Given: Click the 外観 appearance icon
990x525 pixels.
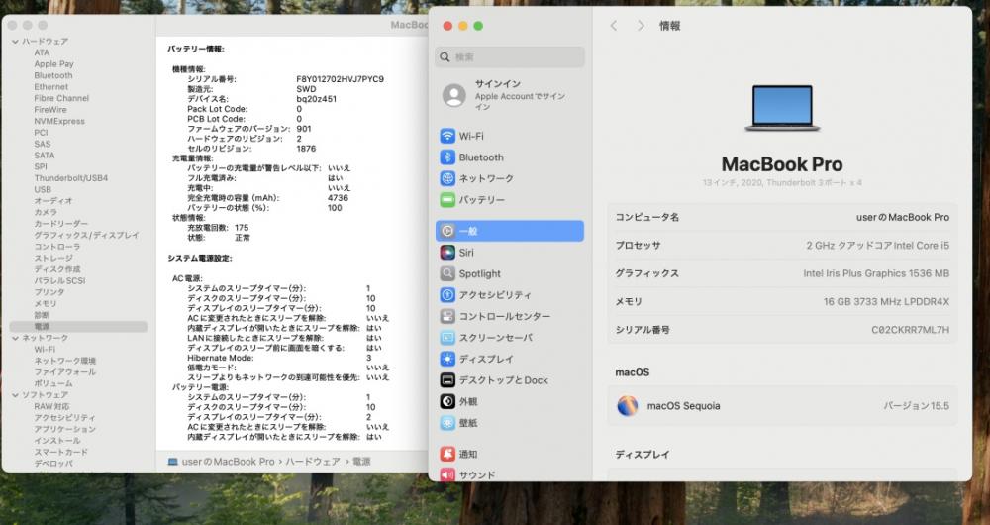Looking at the screenshot, I should pyautogui.click(x=447, y=401).
